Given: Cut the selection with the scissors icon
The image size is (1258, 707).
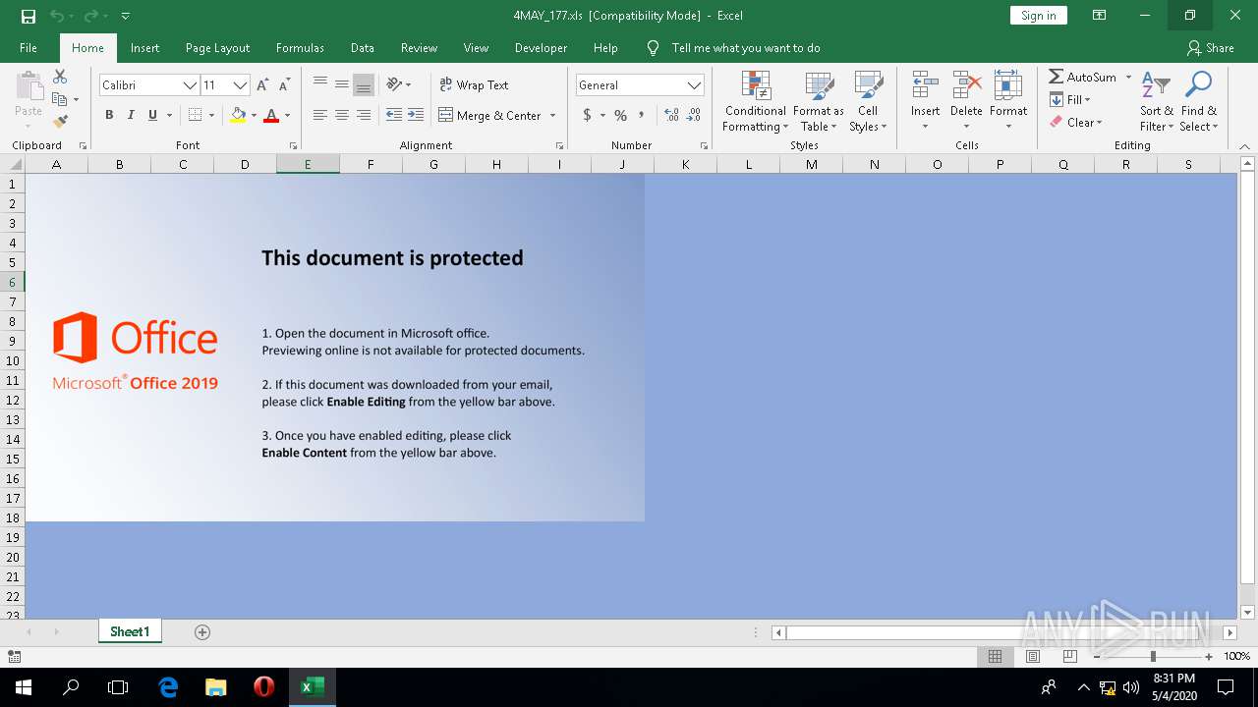Looking at the screenshot, I should point(60,77).
